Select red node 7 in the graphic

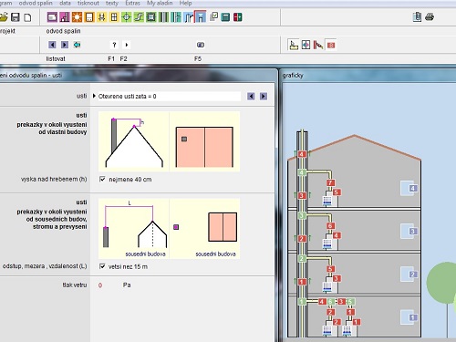(330, 182)
